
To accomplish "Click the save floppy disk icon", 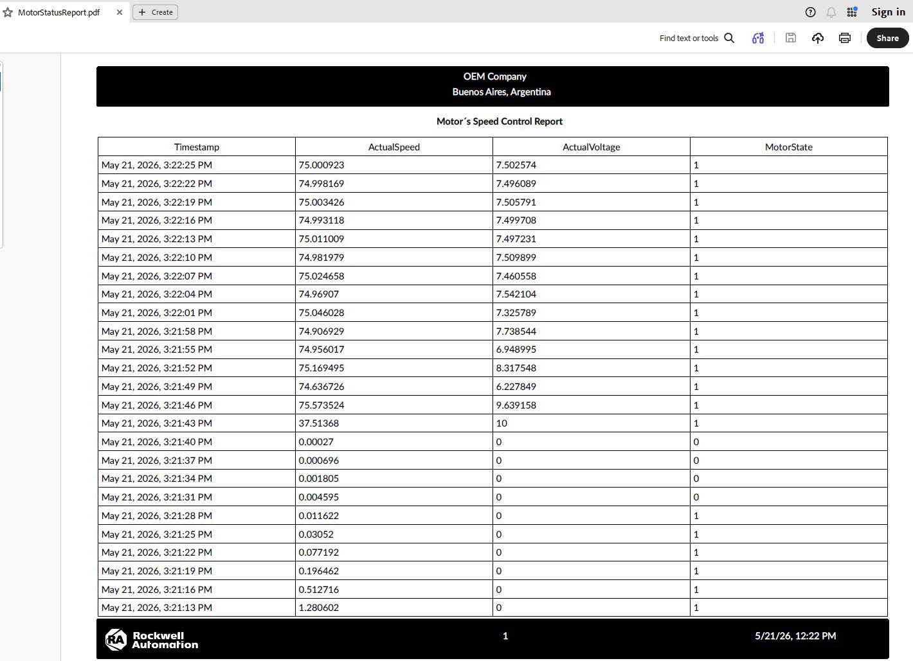I will click(791, 38).
